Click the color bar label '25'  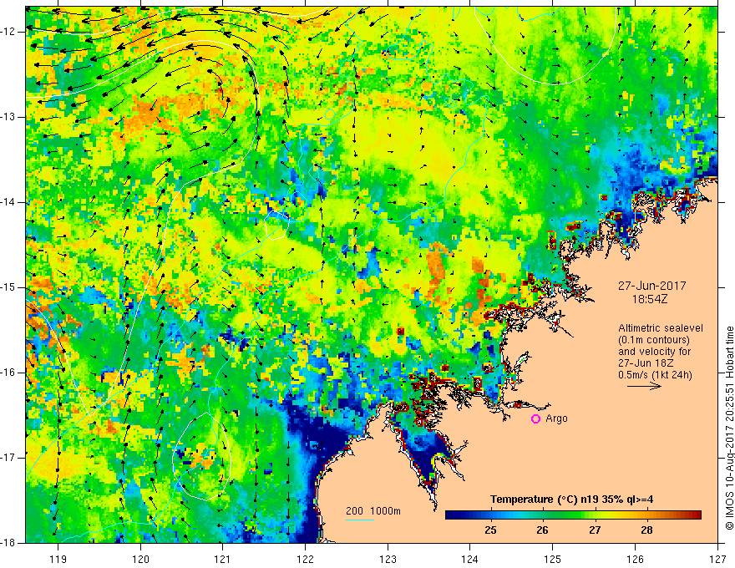(491, 530)
